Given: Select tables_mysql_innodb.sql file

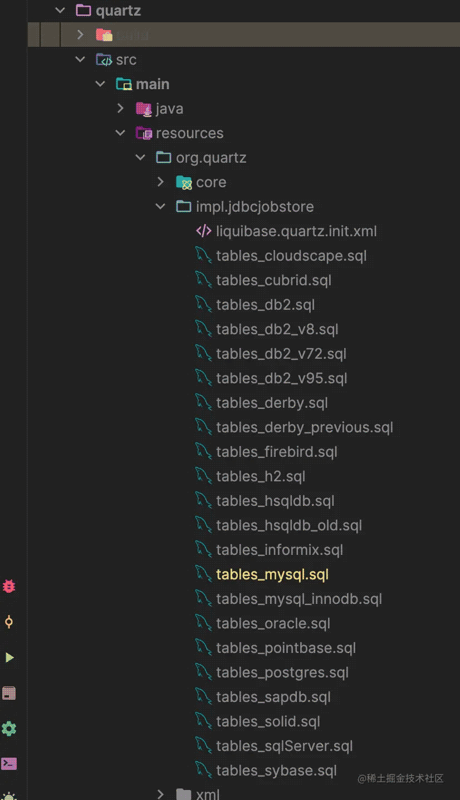Looking at the screenshot, I should 298,599.
